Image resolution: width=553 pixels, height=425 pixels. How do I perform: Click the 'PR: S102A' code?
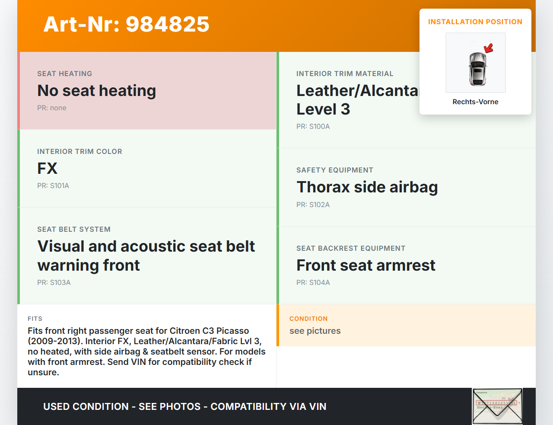tap(313, 205)
